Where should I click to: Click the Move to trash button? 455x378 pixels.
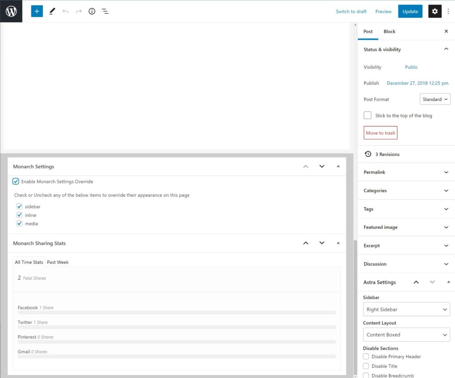[x=380, y=133]
